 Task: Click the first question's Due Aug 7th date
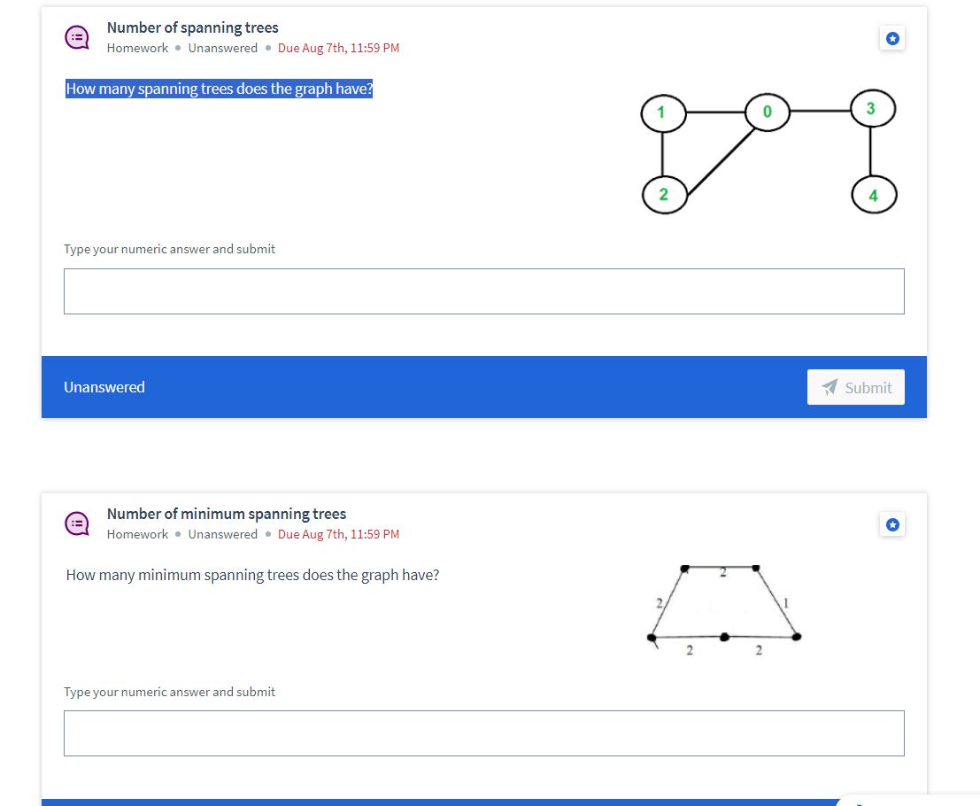point(338,48)
